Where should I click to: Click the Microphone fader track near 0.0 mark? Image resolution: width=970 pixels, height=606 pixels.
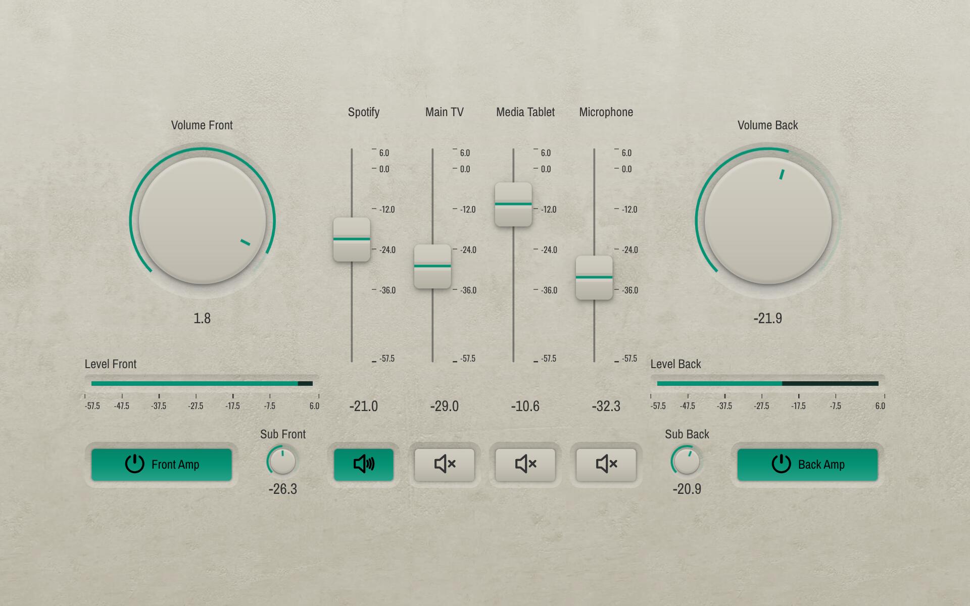pyautogui.click(x=594, y=169)
